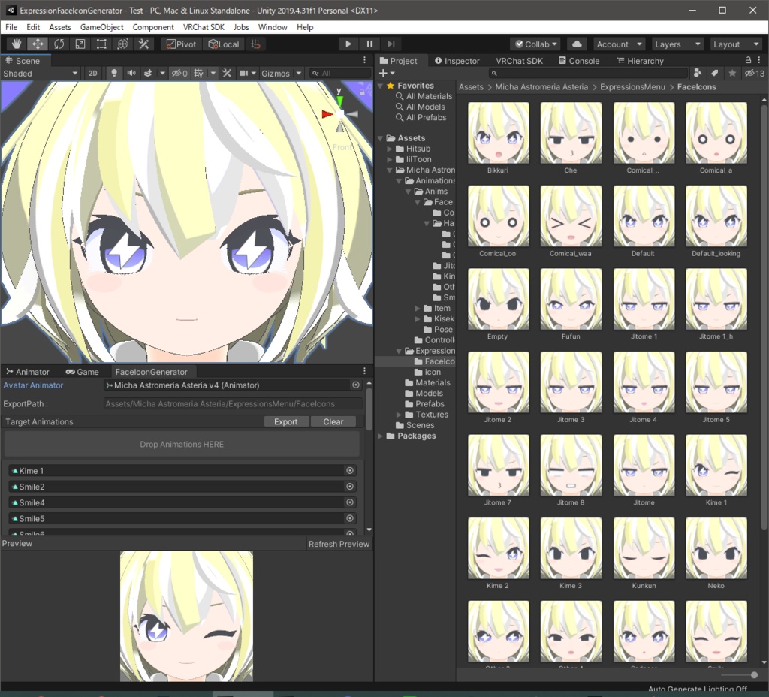The image size is (769, 697).
Task: Click the favorites star icon
Action: click(x=732, y=73)
